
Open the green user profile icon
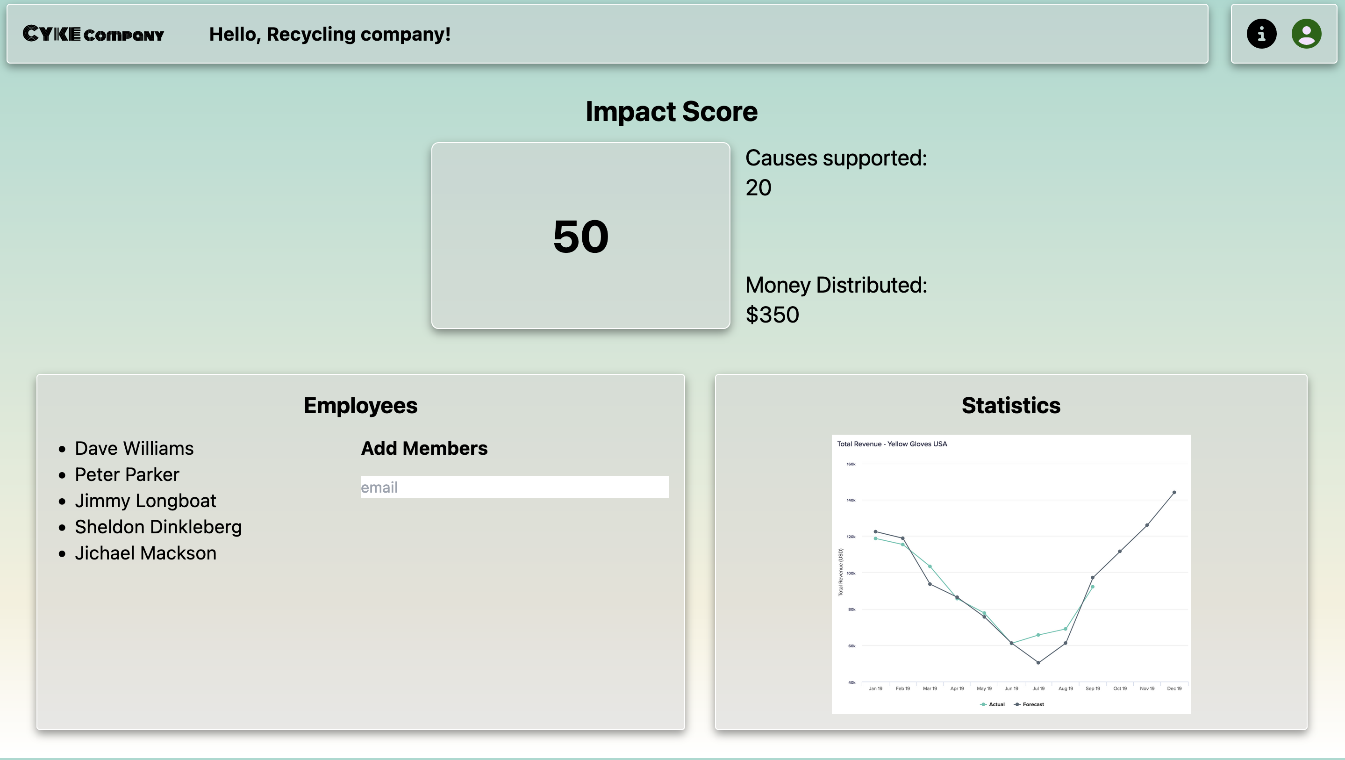pyautogui.click(x=1306, y=34)
